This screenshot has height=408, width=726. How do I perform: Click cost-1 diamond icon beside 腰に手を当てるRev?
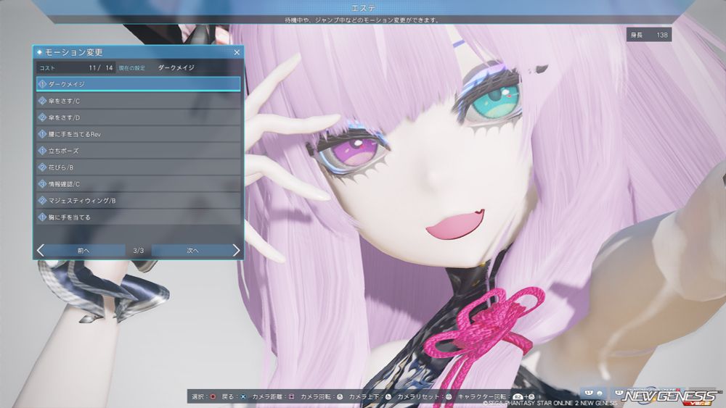pos(42,134)
